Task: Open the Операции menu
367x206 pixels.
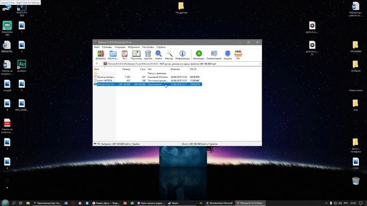Action: tap(120, 47)
